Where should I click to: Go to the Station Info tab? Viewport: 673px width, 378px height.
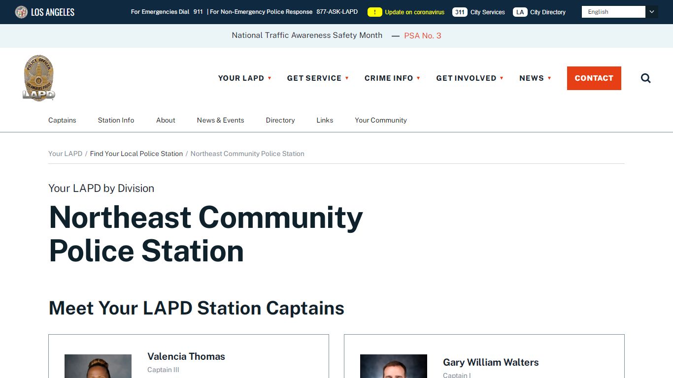116,120
